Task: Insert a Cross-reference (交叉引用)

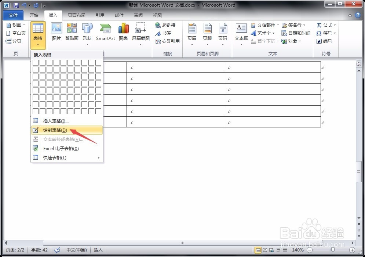Action: 167,41
